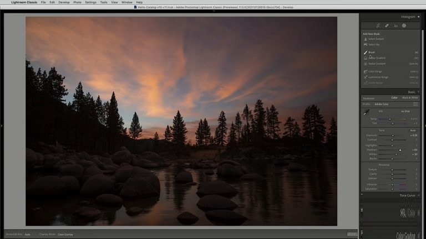
Task: Click the Highlights slider handle
Action: (392, 146)
